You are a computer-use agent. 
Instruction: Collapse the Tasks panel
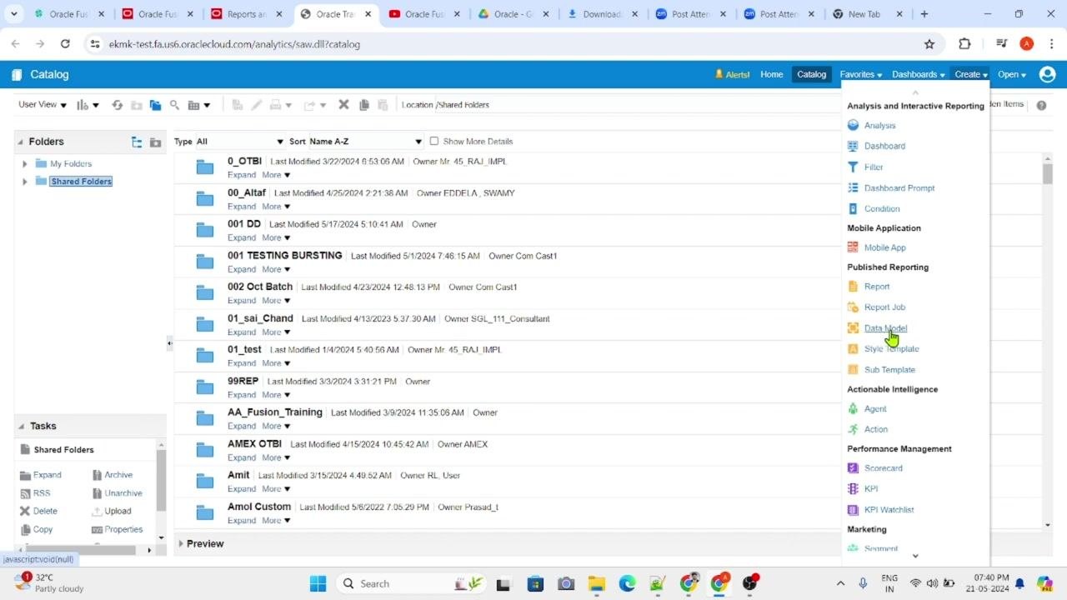[22, 427]
